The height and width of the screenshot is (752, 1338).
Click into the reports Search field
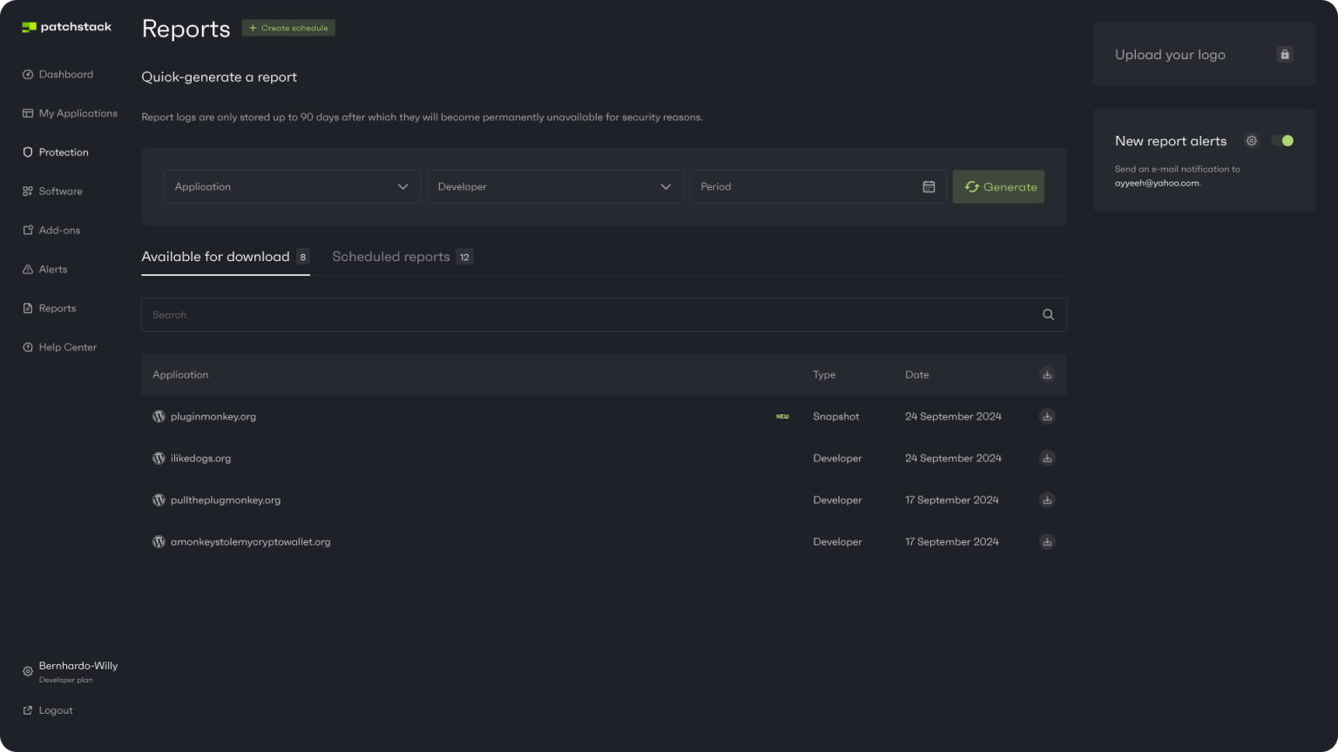[x=592, y=315]
